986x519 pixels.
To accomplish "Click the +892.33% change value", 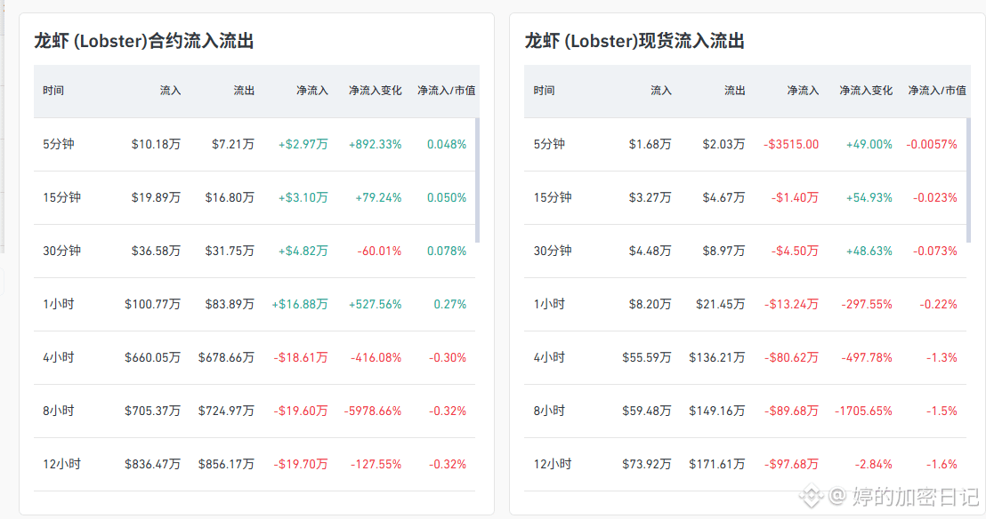I will pos(375,145).
